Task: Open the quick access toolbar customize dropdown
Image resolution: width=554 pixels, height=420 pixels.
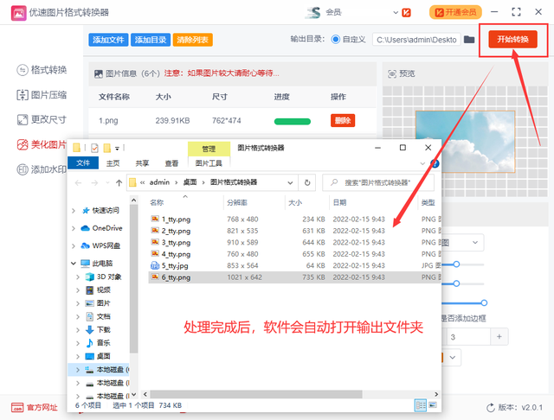Action: (117, 149)
